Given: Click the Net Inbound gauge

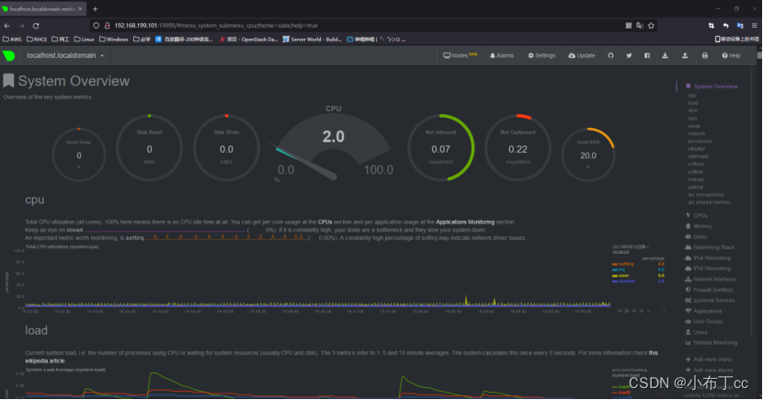Looking at the screenshot, I should point(441,147).
